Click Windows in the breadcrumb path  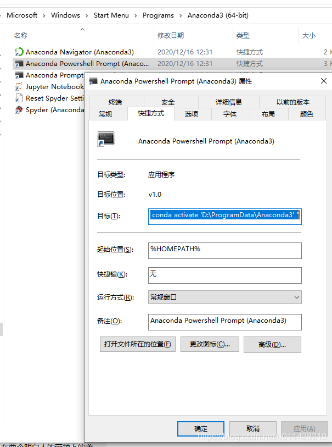click(65, 15)
